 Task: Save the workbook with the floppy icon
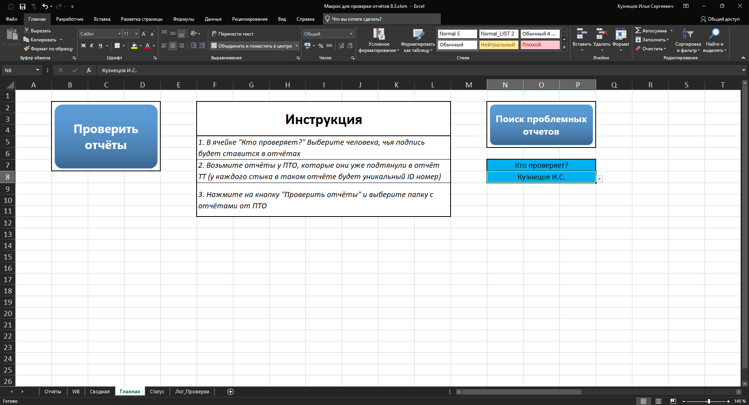pos(23,6)
